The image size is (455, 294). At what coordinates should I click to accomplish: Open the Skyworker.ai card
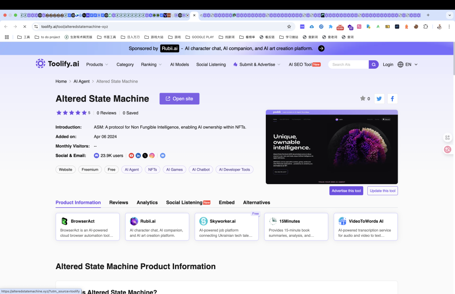click(227, 227)
